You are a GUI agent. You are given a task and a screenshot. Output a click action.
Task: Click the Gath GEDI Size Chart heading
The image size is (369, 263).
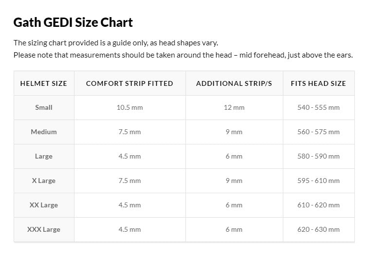[x=73, y=22]
